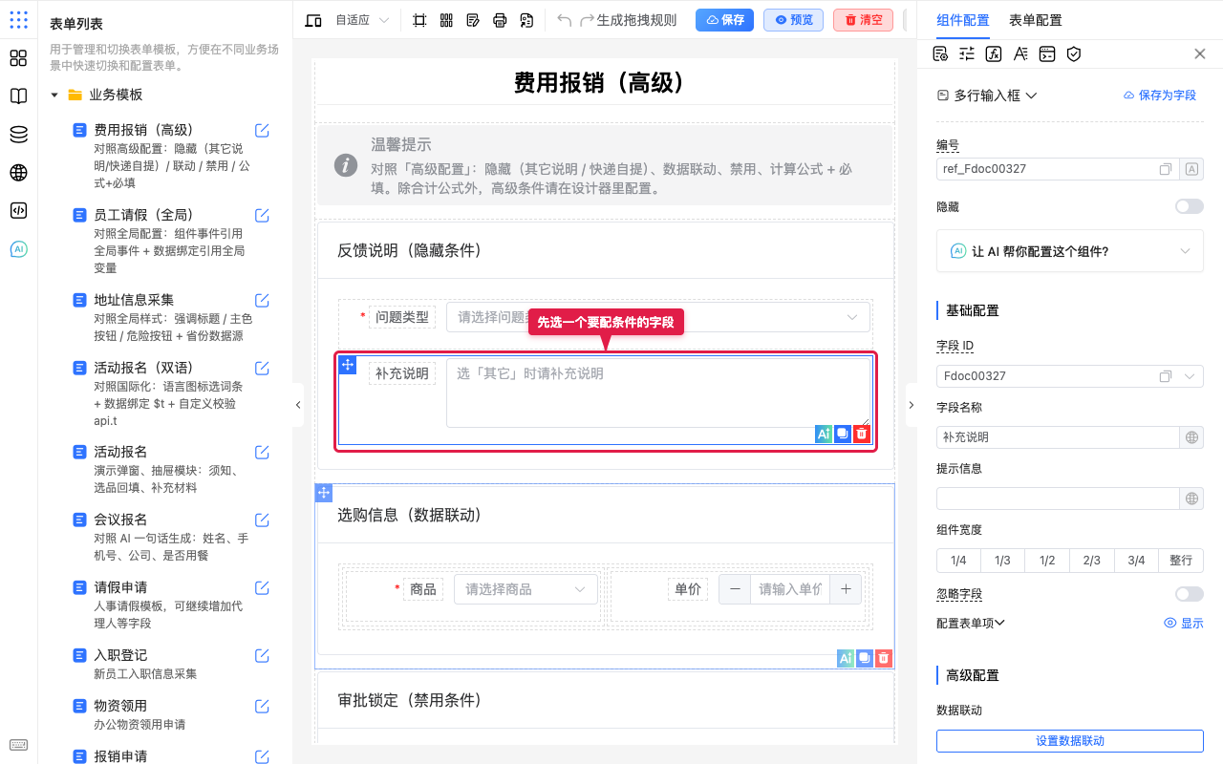Click 生成拖拽规则 in toolbar
The height and width of the screenshot is (764, 1223).
[636, 20]
